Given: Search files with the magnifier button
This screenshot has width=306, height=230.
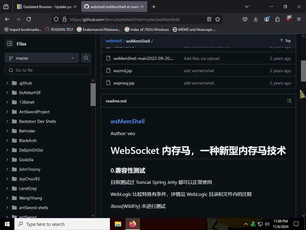Looking at the screenshot, I should pyautogui.click(x=86, y=58).
